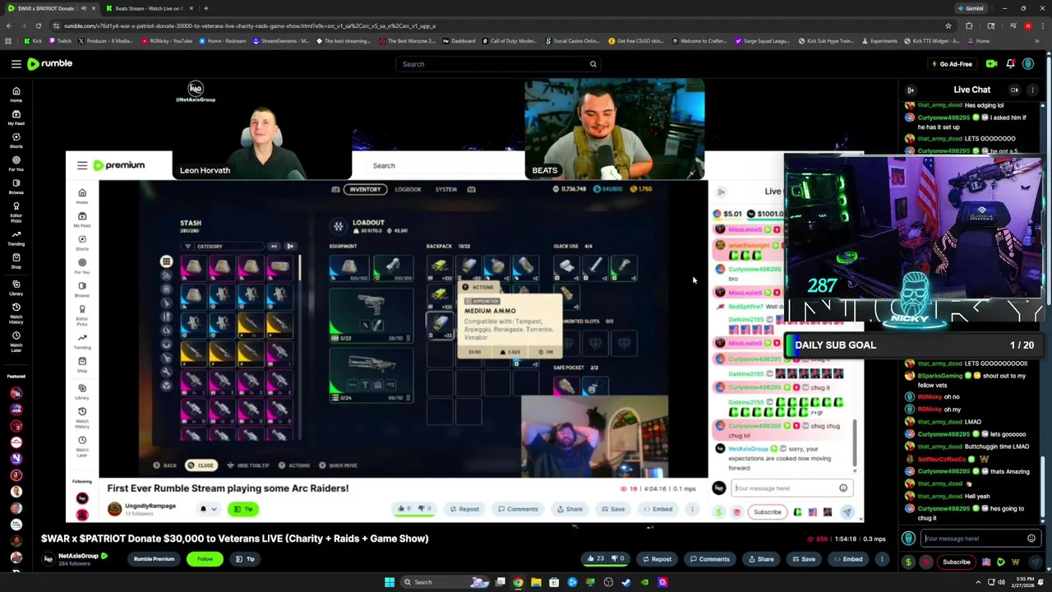The height and width of the screenshot is (592, 1052).
Task: Open the Rumble hamburger menu in the top bar
Action: 16,63
